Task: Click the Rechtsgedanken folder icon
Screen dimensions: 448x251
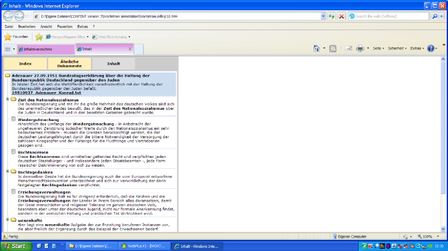Action: pyautogui.click(x=13, y=171)
